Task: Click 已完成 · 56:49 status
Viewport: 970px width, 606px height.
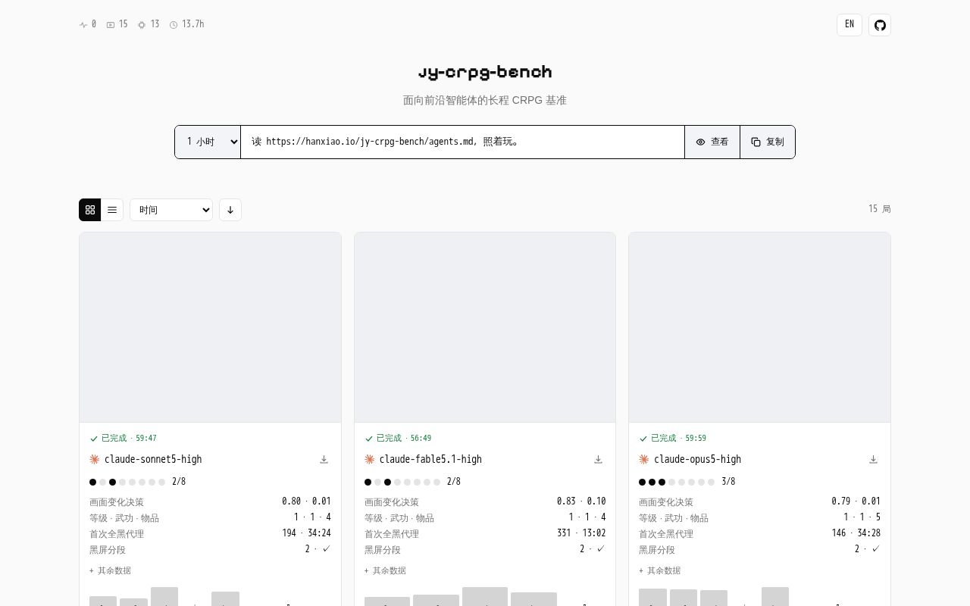Action: click(x=399, y=438)
